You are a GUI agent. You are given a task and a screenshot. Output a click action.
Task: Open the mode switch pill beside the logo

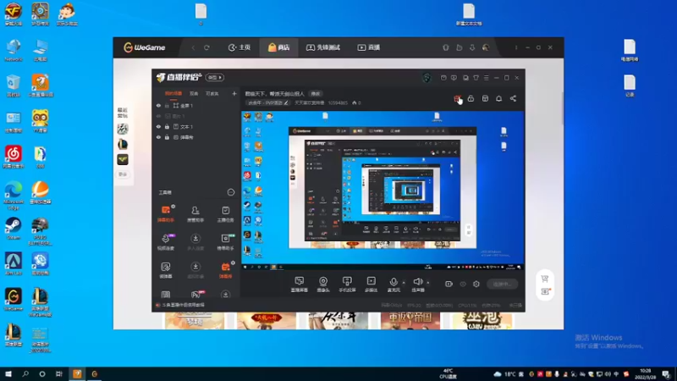tap(215, 77)
